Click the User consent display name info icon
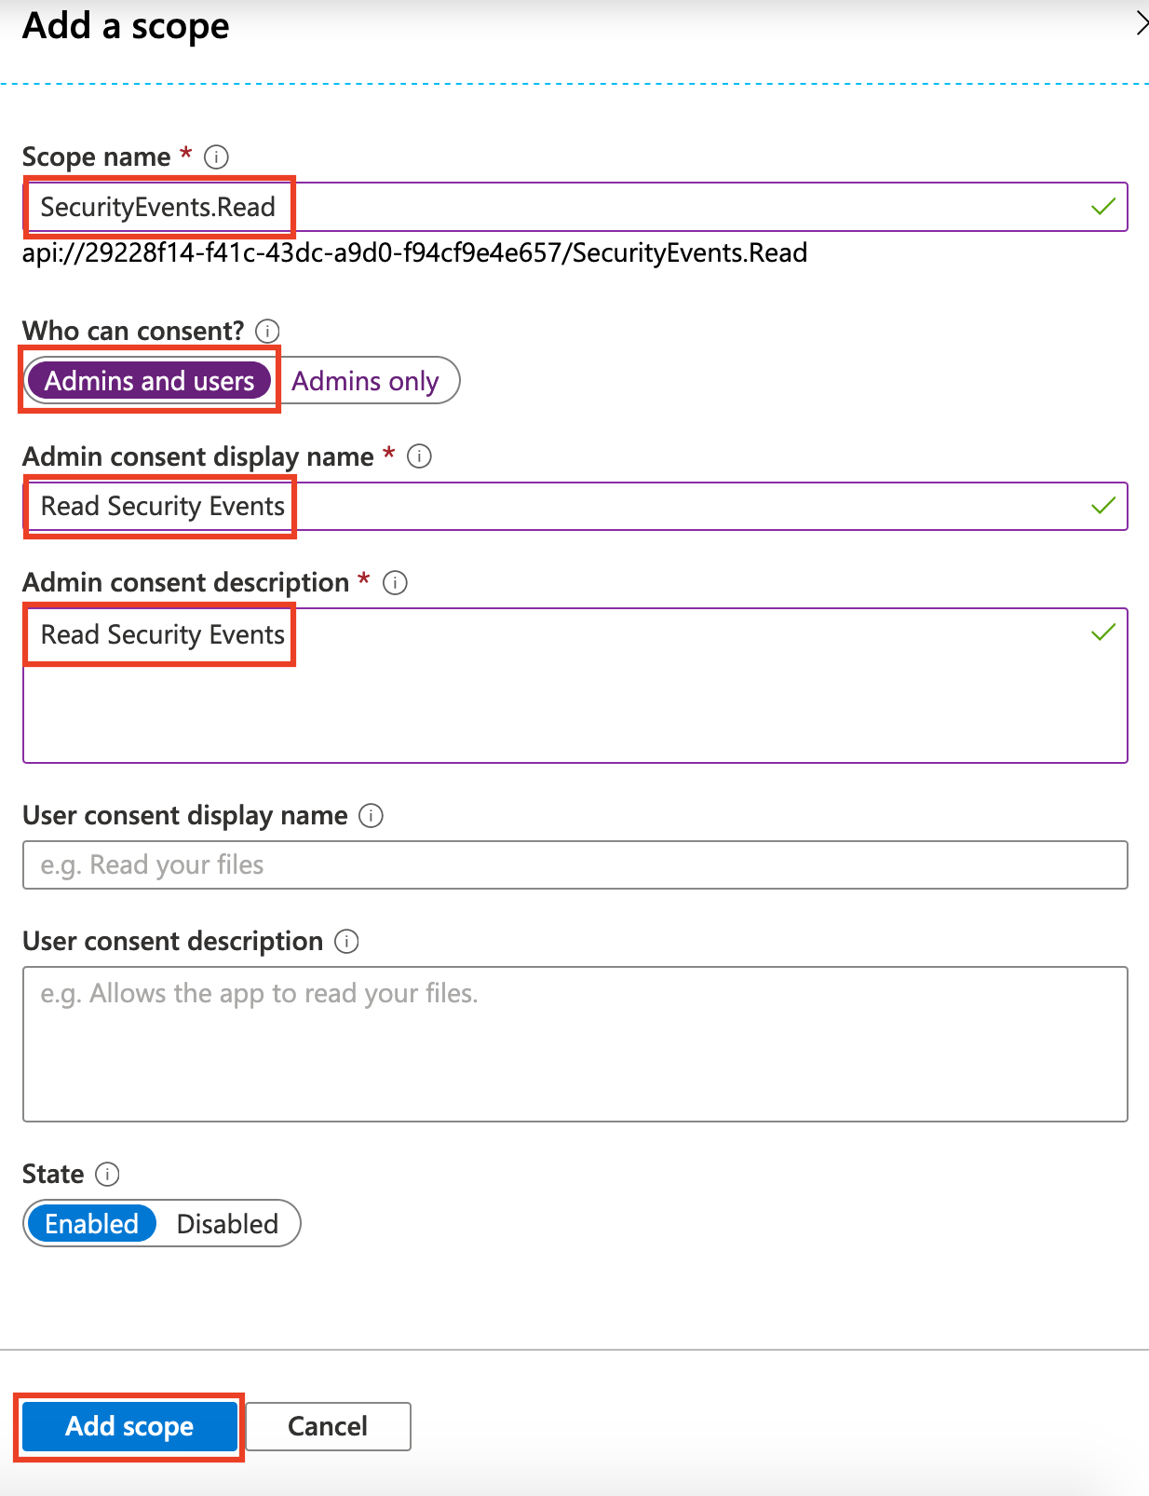 (x=372, y=816)
